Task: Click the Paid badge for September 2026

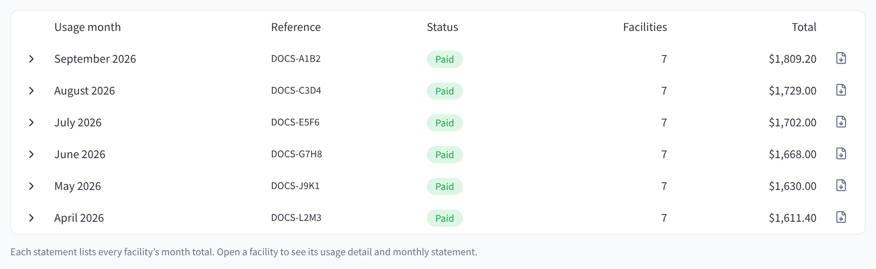Action: (x=444, y=59)
